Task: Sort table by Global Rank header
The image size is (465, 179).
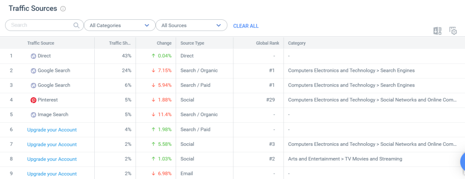Action: point(267,43)
